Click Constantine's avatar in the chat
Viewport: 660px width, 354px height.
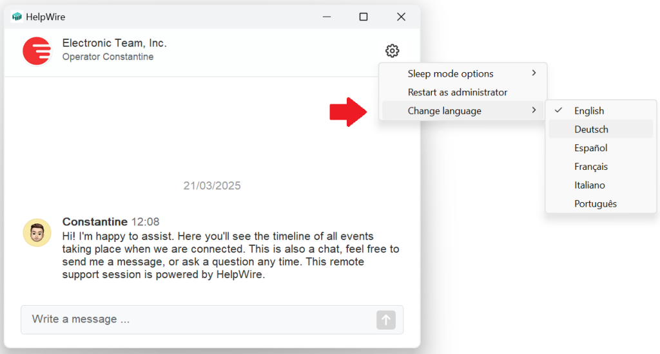coord(37,232)
